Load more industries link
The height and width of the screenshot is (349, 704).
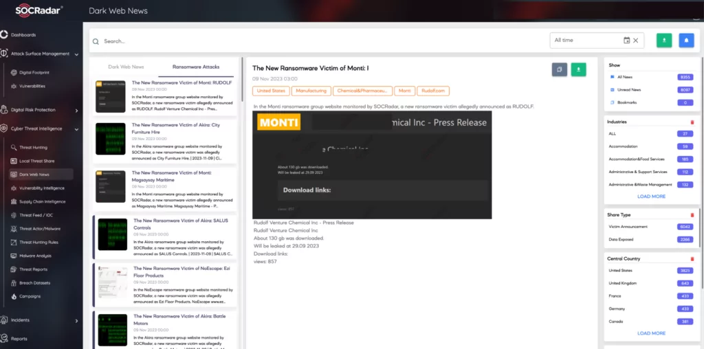point(652,196)
